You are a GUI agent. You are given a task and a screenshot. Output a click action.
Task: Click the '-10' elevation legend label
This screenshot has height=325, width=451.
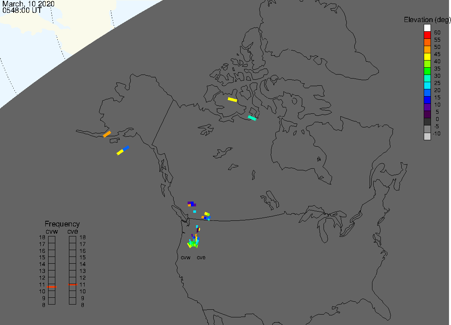(x=437, y=133)
